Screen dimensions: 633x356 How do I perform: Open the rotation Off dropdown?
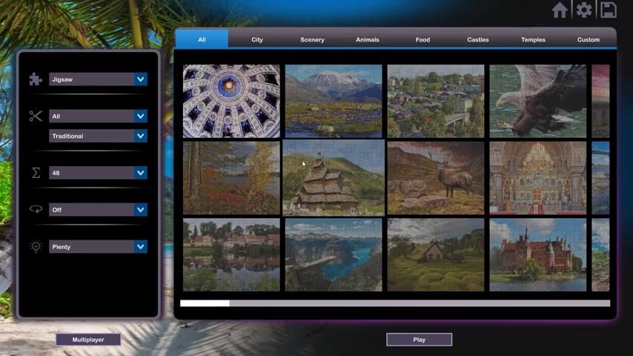[140, 210]
